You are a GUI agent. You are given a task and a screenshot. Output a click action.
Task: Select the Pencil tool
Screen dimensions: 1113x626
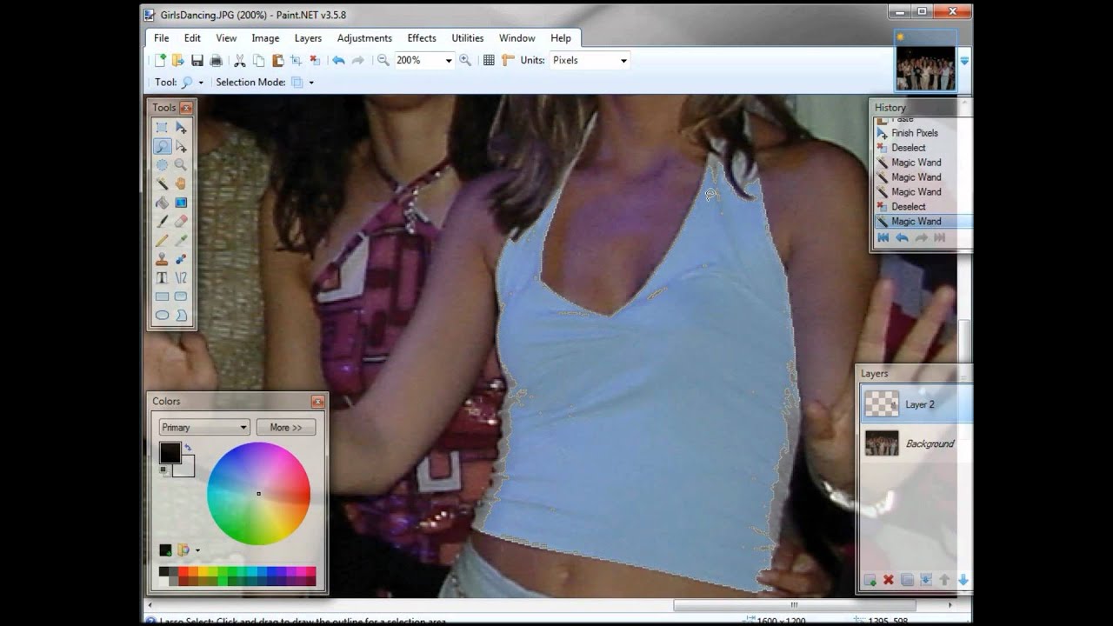click(x=162, y=240)
